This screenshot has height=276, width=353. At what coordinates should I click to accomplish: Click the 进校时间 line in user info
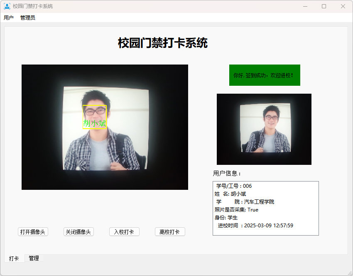[255, 226]
